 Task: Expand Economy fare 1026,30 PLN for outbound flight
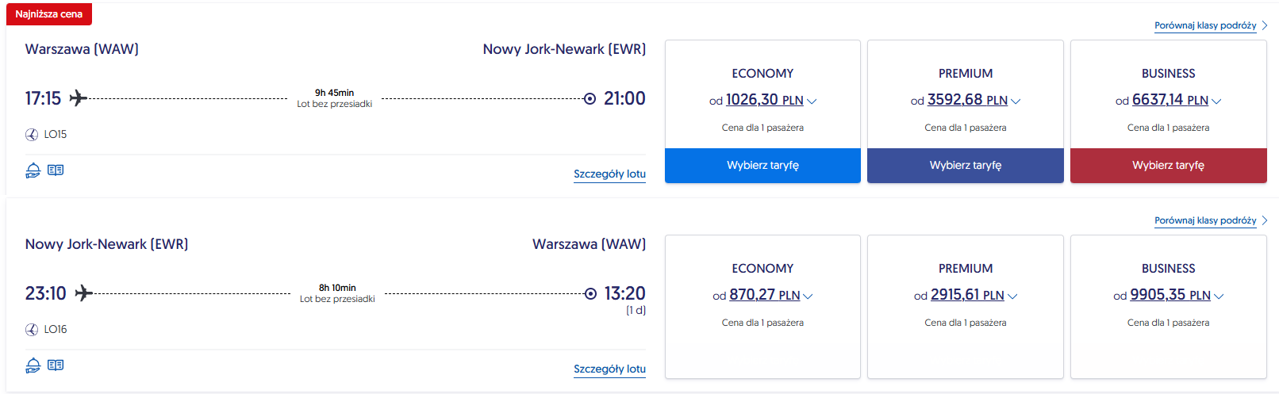point(812,101)
